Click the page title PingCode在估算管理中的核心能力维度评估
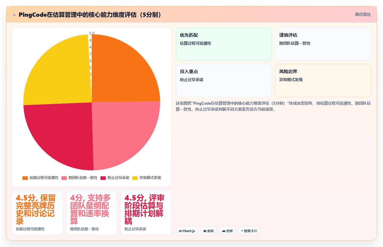 [90, 15]
